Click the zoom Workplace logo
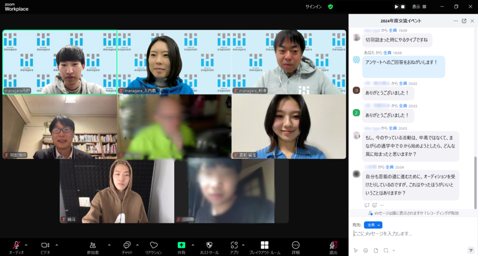 (x=16, y=7)
